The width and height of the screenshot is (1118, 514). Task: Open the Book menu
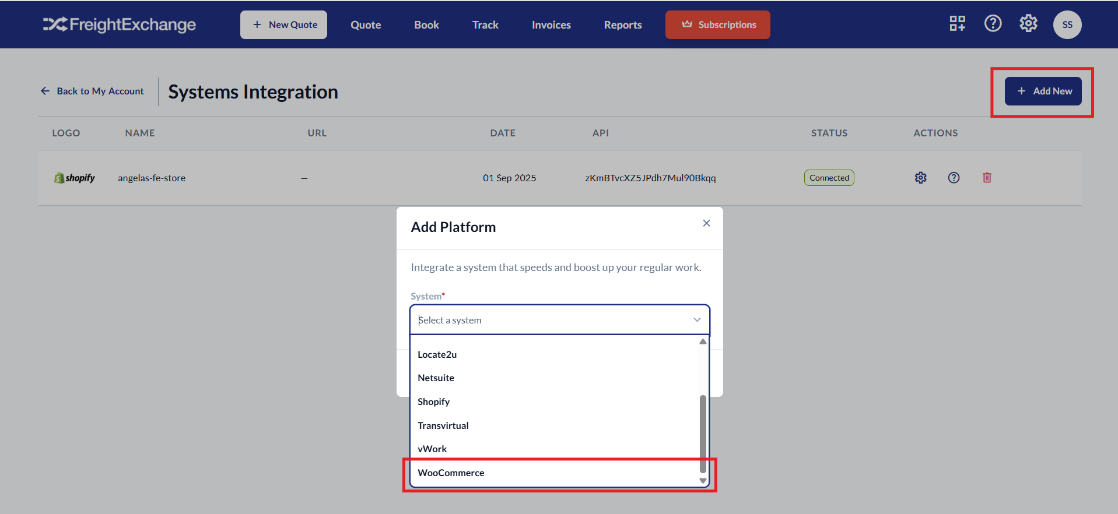click(x=426, y=25)
